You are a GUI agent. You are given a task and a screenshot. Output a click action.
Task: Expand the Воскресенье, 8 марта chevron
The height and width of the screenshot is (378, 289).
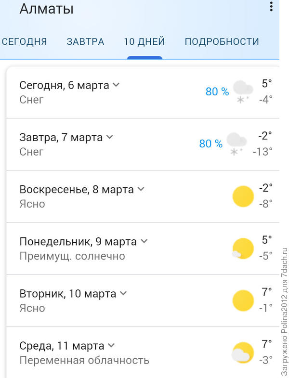[141, 189]
